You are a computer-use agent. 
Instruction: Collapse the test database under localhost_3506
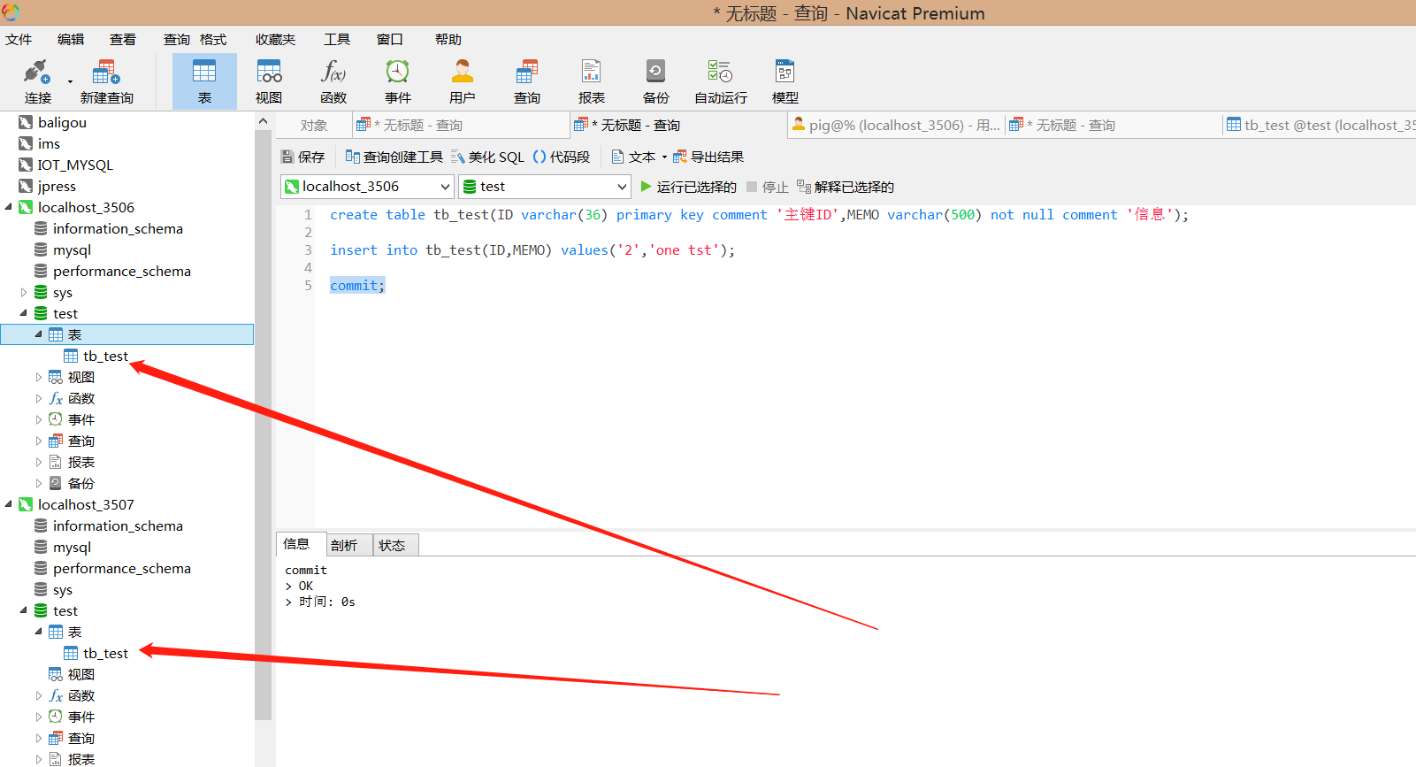point(24,313)
